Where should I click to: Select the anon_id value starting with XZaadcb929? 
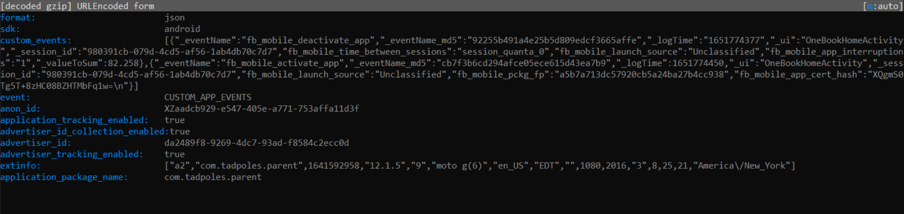pyautogui.click(x=261, y=109)
